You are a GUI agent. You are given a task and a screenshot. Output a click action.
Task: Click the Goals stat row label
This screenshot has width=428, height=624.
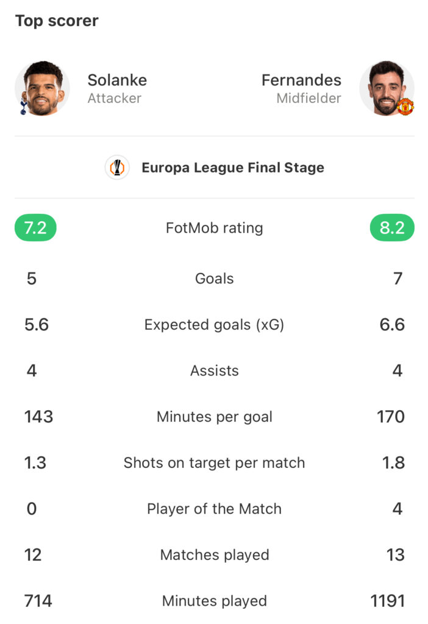[x=214, y=278]
